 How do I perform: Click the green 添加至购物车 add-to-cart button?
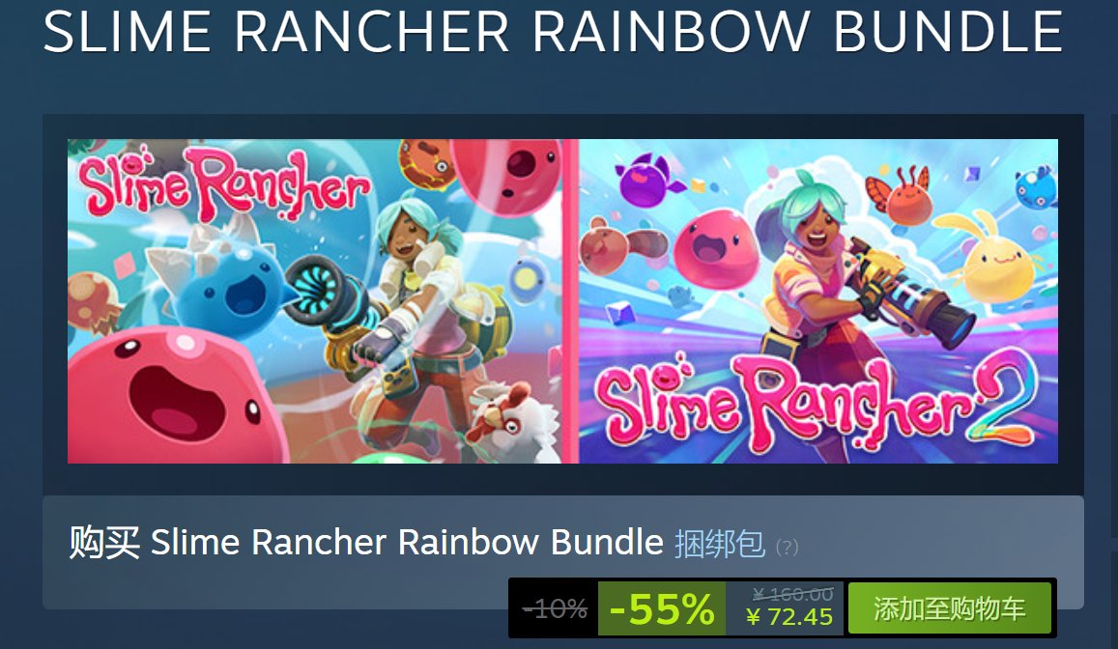[x=949, y=608]
